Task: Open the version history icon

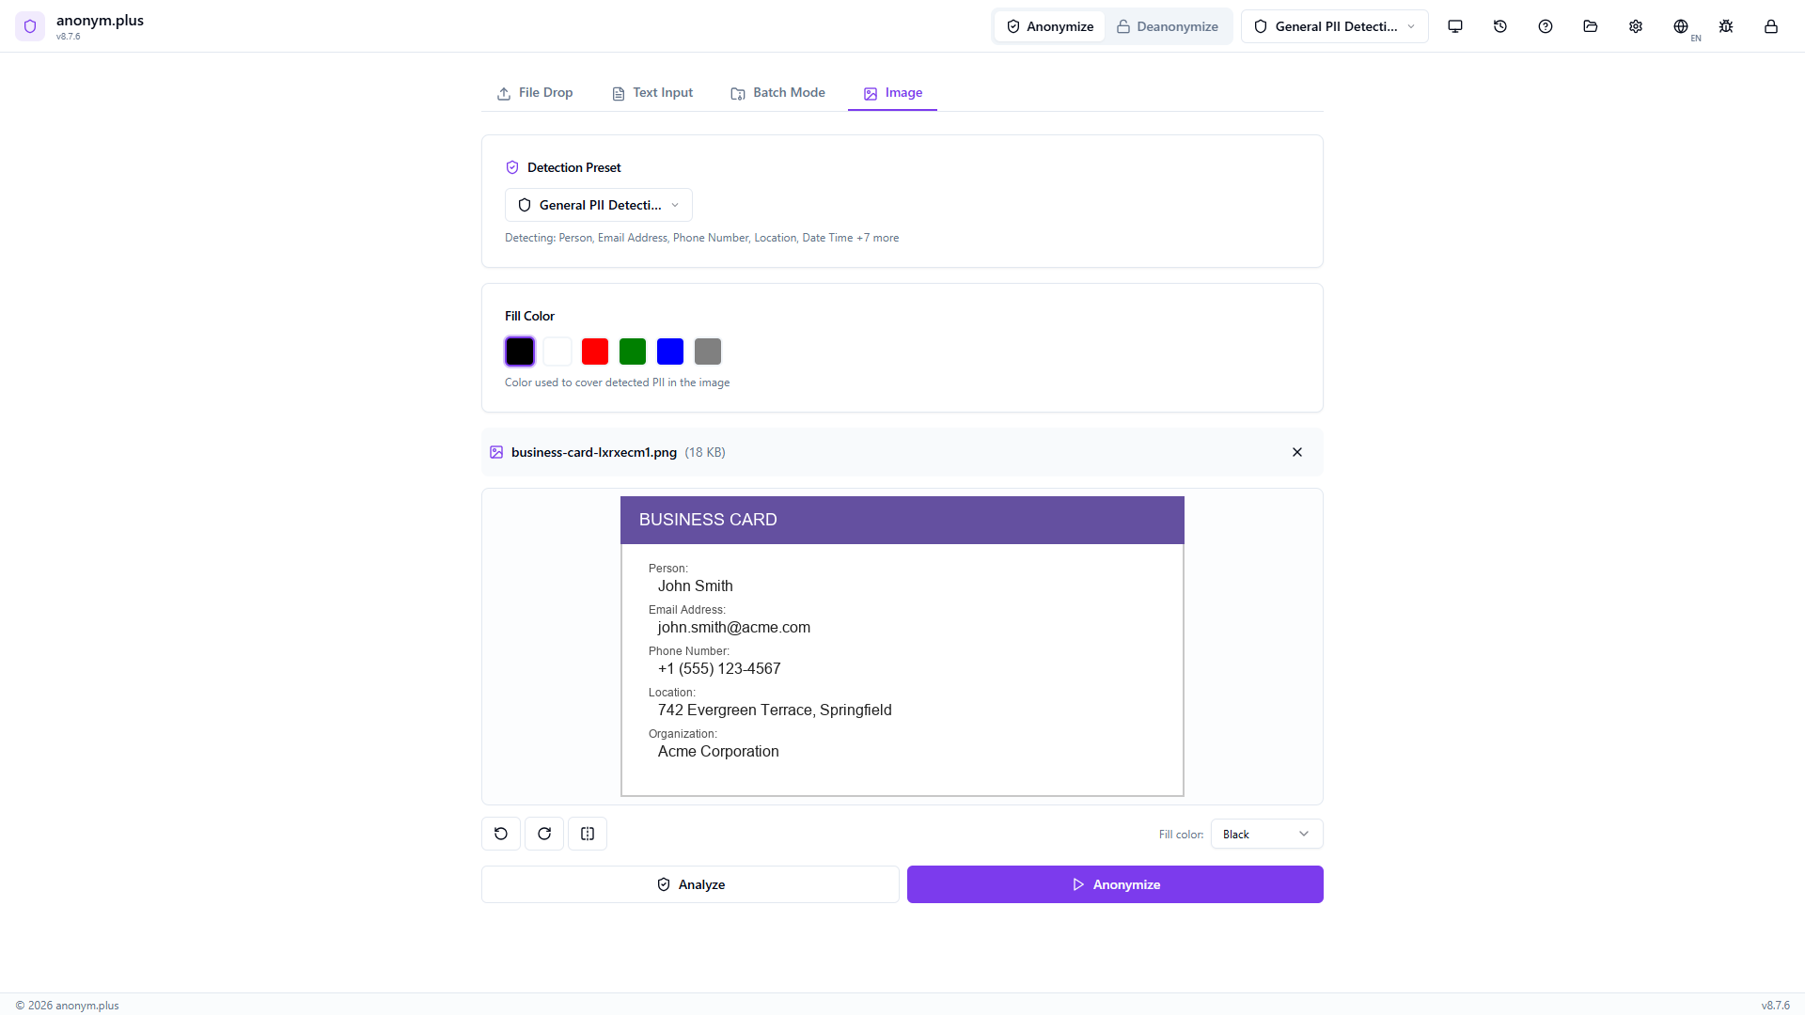Action: coord(1500,26)
